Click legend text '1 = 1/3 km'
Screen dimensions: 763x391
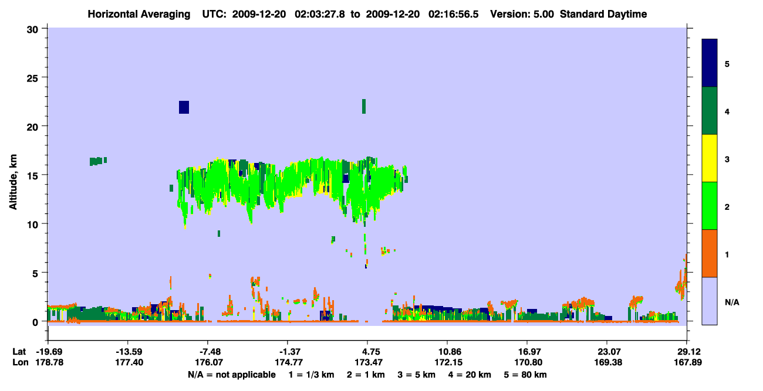click(x=310, y=375)
